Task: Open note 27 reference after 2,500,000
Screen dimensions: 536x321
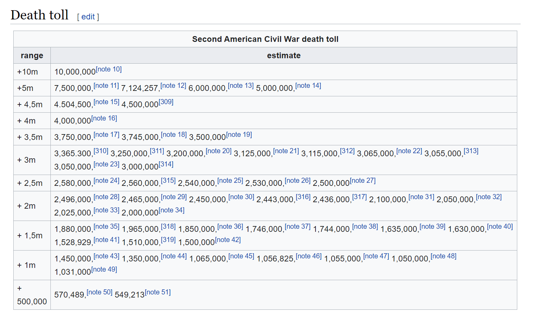Action: point(363,180)
